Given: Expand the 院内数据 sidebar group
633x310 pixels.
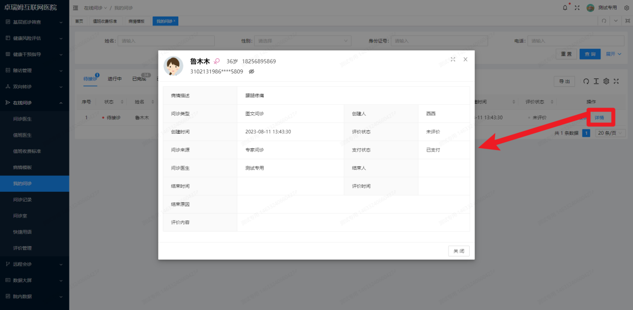Looking at the screenshot, I should tap(60, 297).
